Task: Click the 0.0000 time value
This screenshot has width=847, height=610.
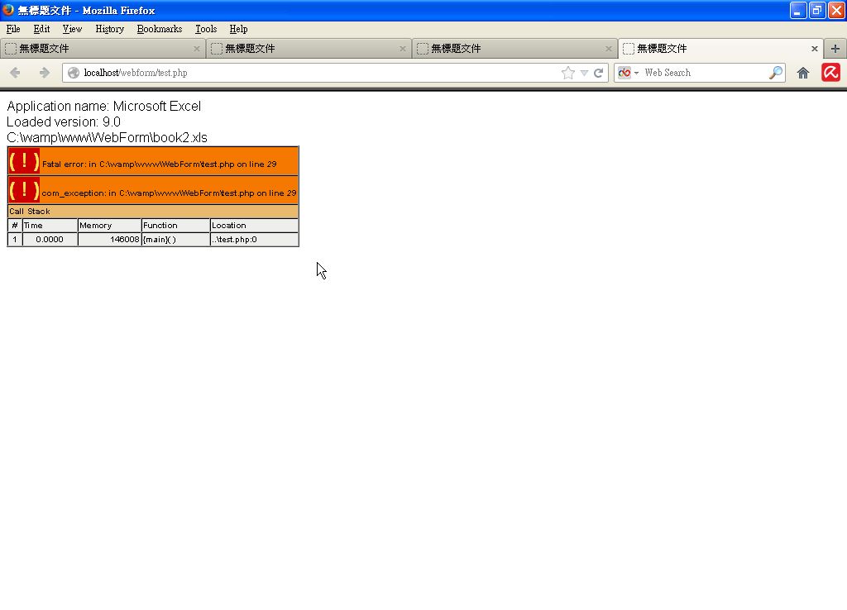Action: pos(49,239)
